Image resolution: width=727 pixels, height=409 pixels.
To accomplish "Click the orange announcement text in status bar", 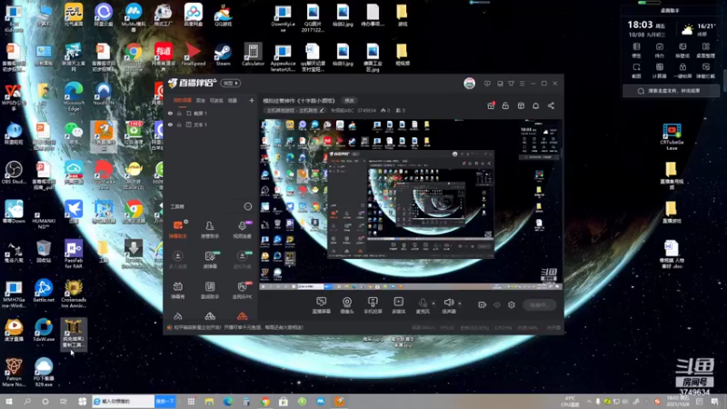I will tap(238, 327).
